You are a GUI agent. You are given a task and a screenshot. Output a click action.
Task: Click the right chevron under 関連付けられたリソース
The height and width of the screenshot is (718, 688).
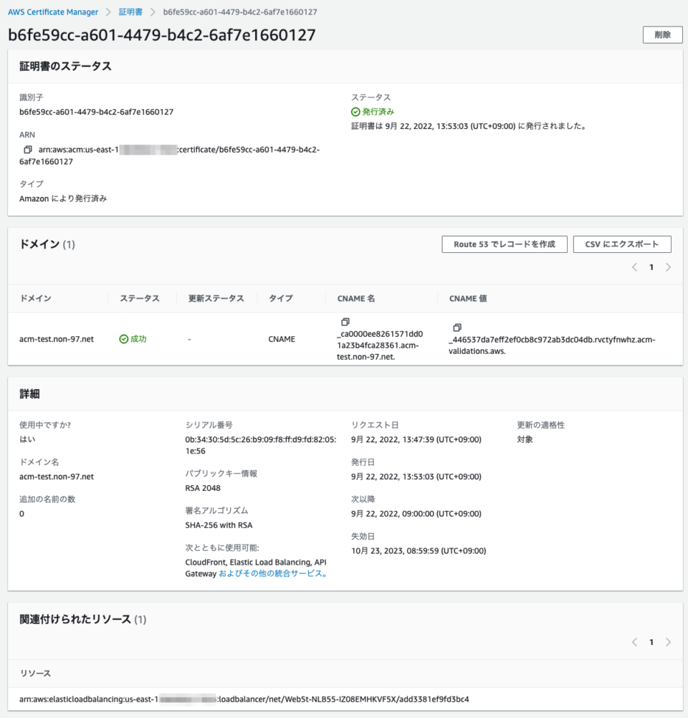667,642
